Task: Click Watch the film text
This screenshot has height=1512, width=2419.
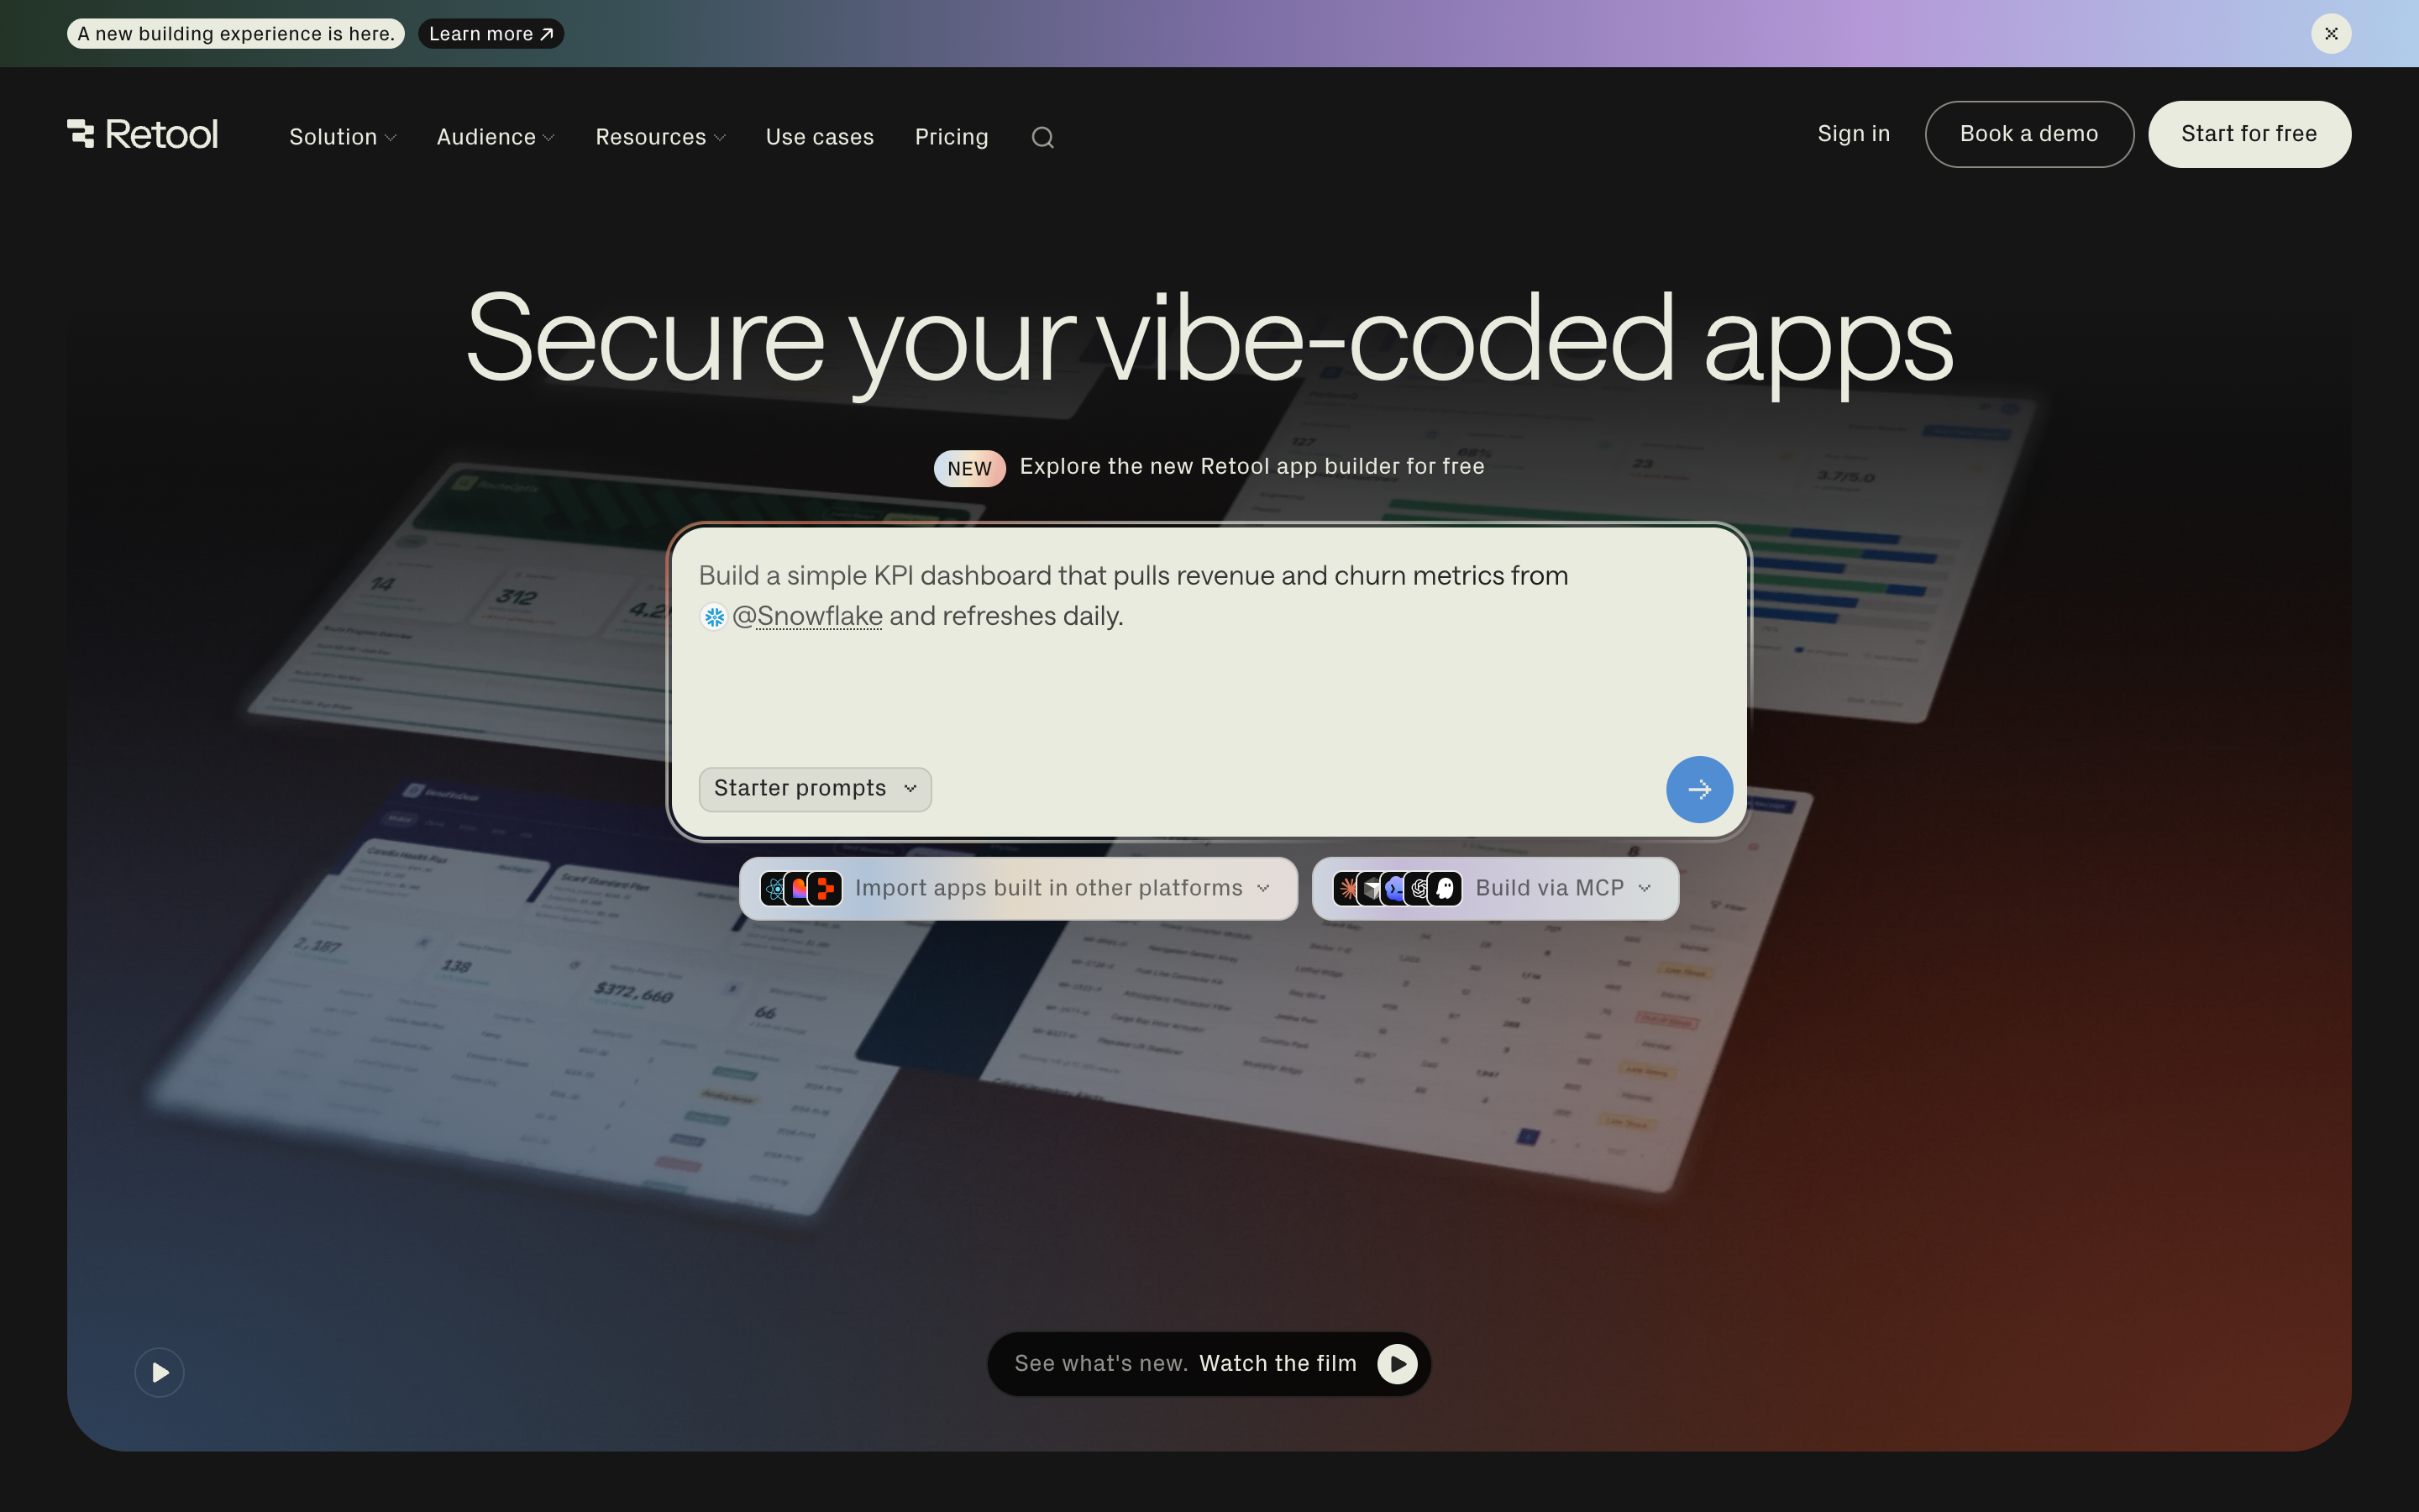Action: pyautogui.click(x=1278, y=1364)
